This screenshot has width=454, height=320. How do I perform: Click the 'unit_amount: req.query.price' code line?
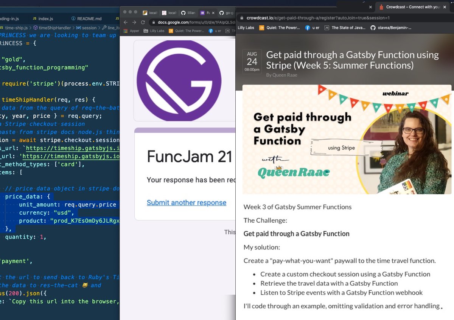coord(67,205)
